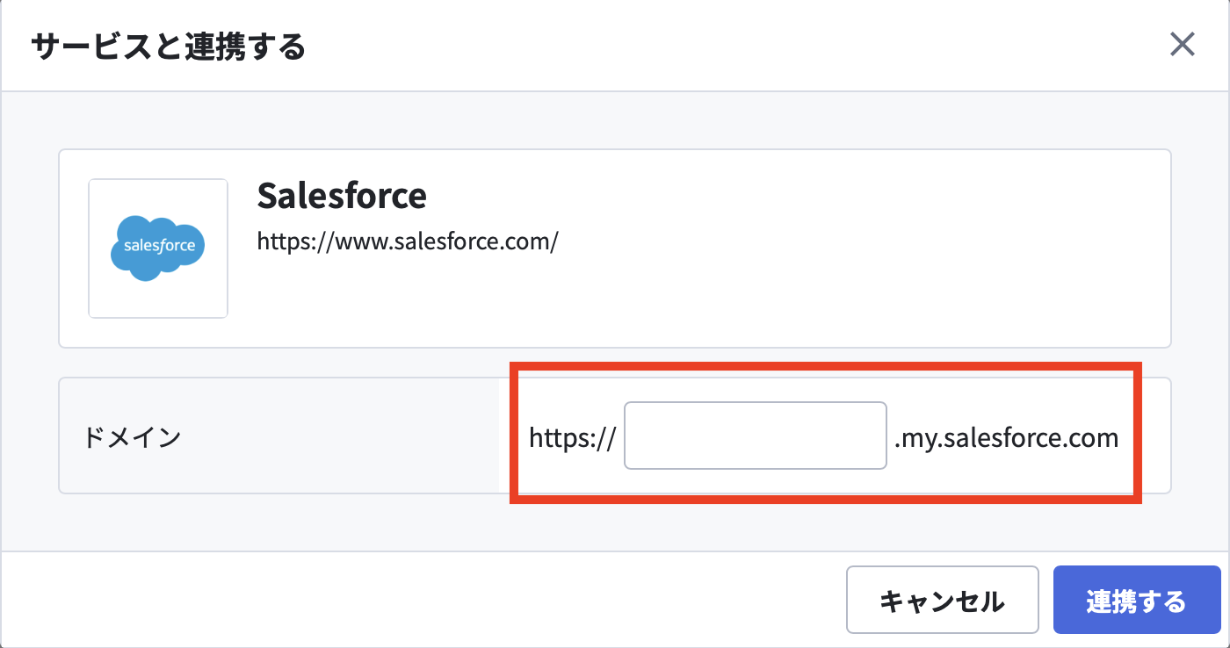This screenshot has height=648, width=1230.
Task: Click the ドメイン field label
Action: pyautogui.click(x=133, y=436)
